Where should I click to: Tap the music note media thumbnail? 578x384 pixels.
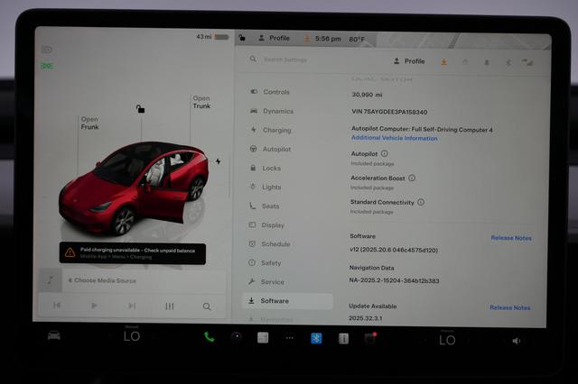coord(51,280)
